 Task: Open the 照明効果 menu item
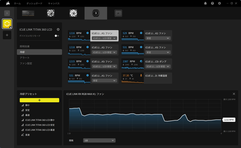[x=25, y=47]
